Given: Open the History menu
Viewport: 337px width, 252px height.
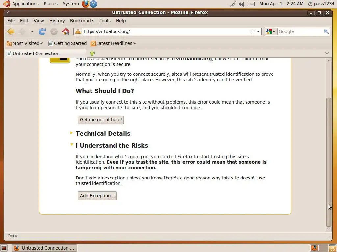Looking at the screenshot, I should [57, 21].
